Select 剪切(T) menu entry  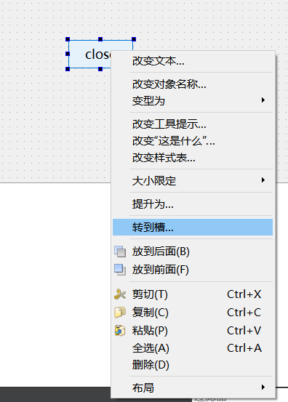point(193,294)
